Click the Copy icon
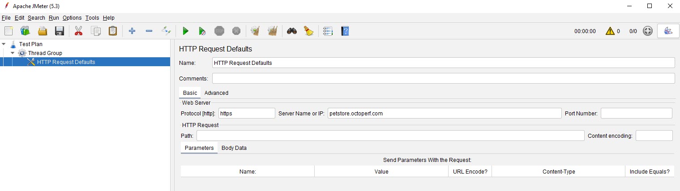680x191 pixels. click(96, 31)
